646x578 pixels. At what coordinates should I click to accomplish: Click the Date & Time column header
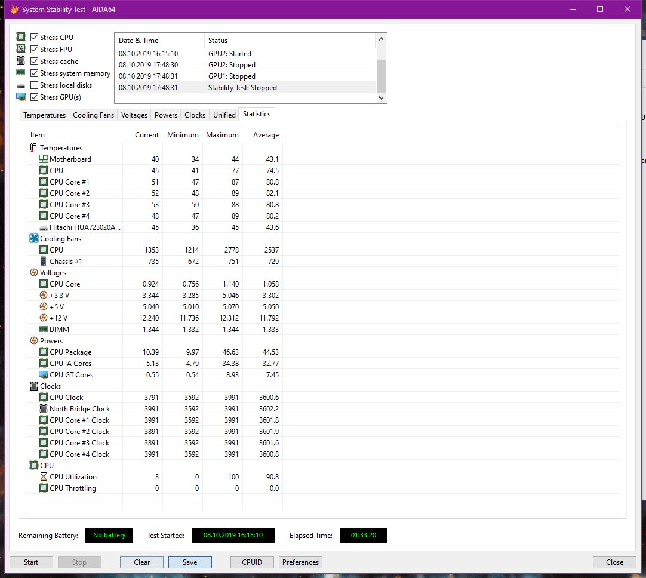coord(159,41)
